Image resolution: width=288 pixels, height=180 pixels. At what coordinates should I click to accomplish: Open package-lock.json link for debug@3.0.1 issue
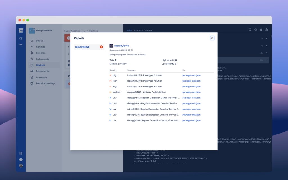[191, 103]
